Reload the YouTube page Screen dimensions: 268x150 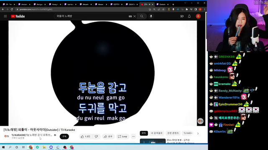pos(12,9)
